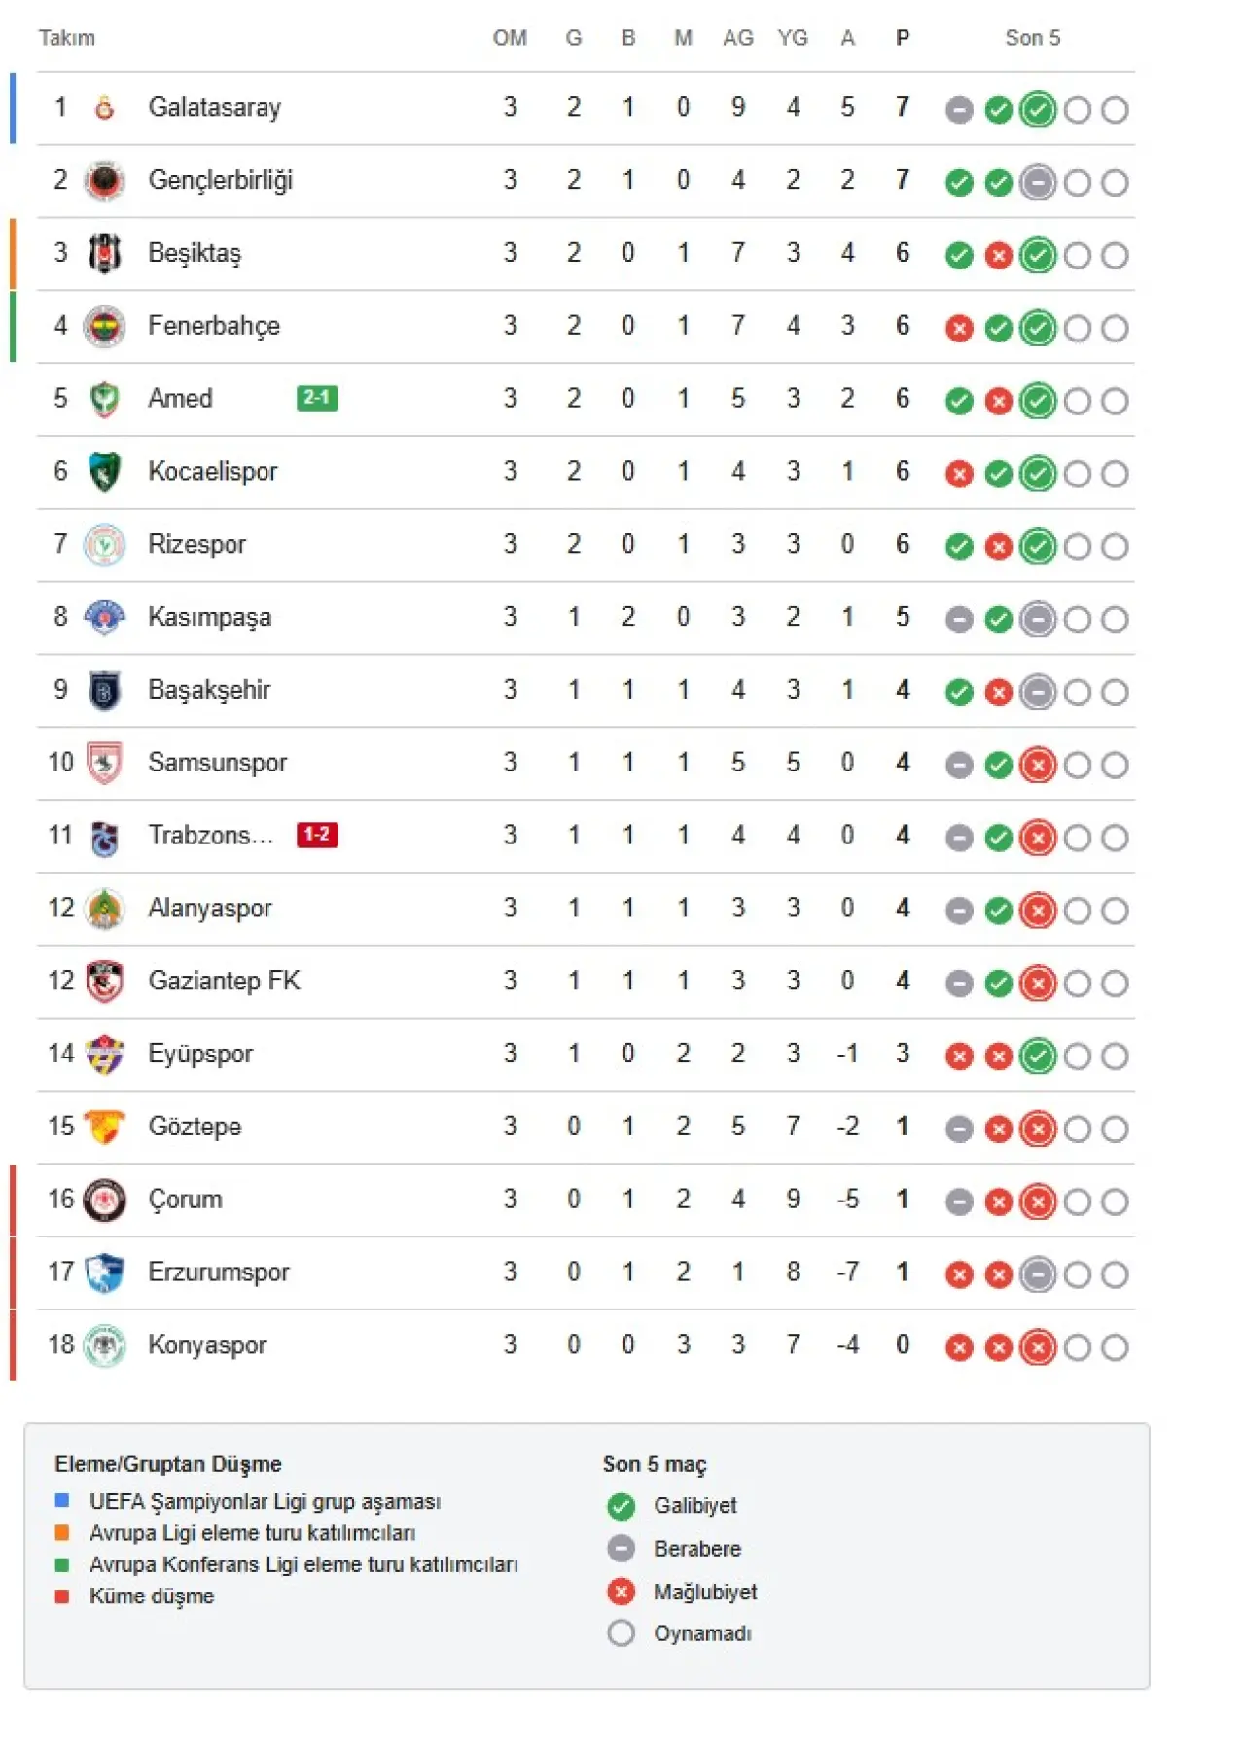Click the Başakşehir club crest
The height and width of the screenshot is (1757, 1245).
(x=104, y=692)
